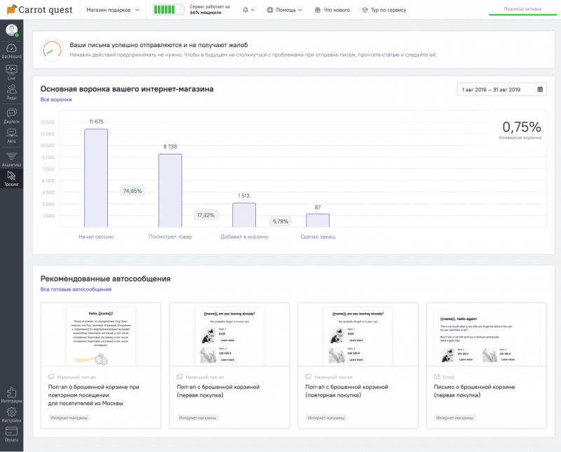Click the user avatar in sidebar
561x452 pixels.
tap(11, 30)
